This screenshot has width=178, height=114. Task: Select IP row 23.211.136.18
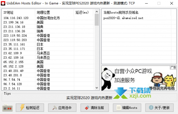48,27
